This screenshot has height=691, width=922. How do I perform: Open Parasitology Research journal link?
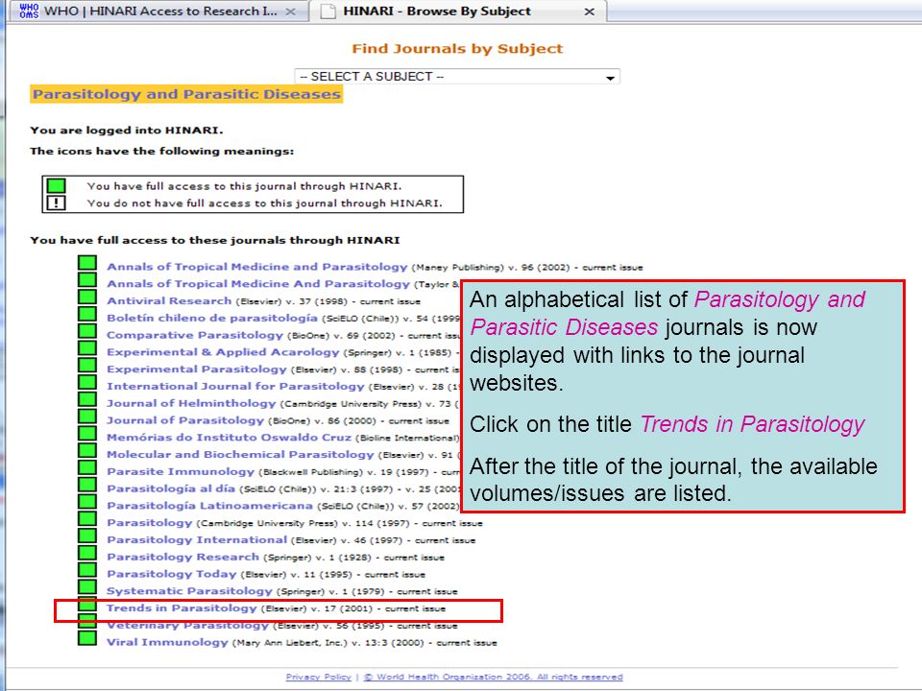tap(182, 557)
